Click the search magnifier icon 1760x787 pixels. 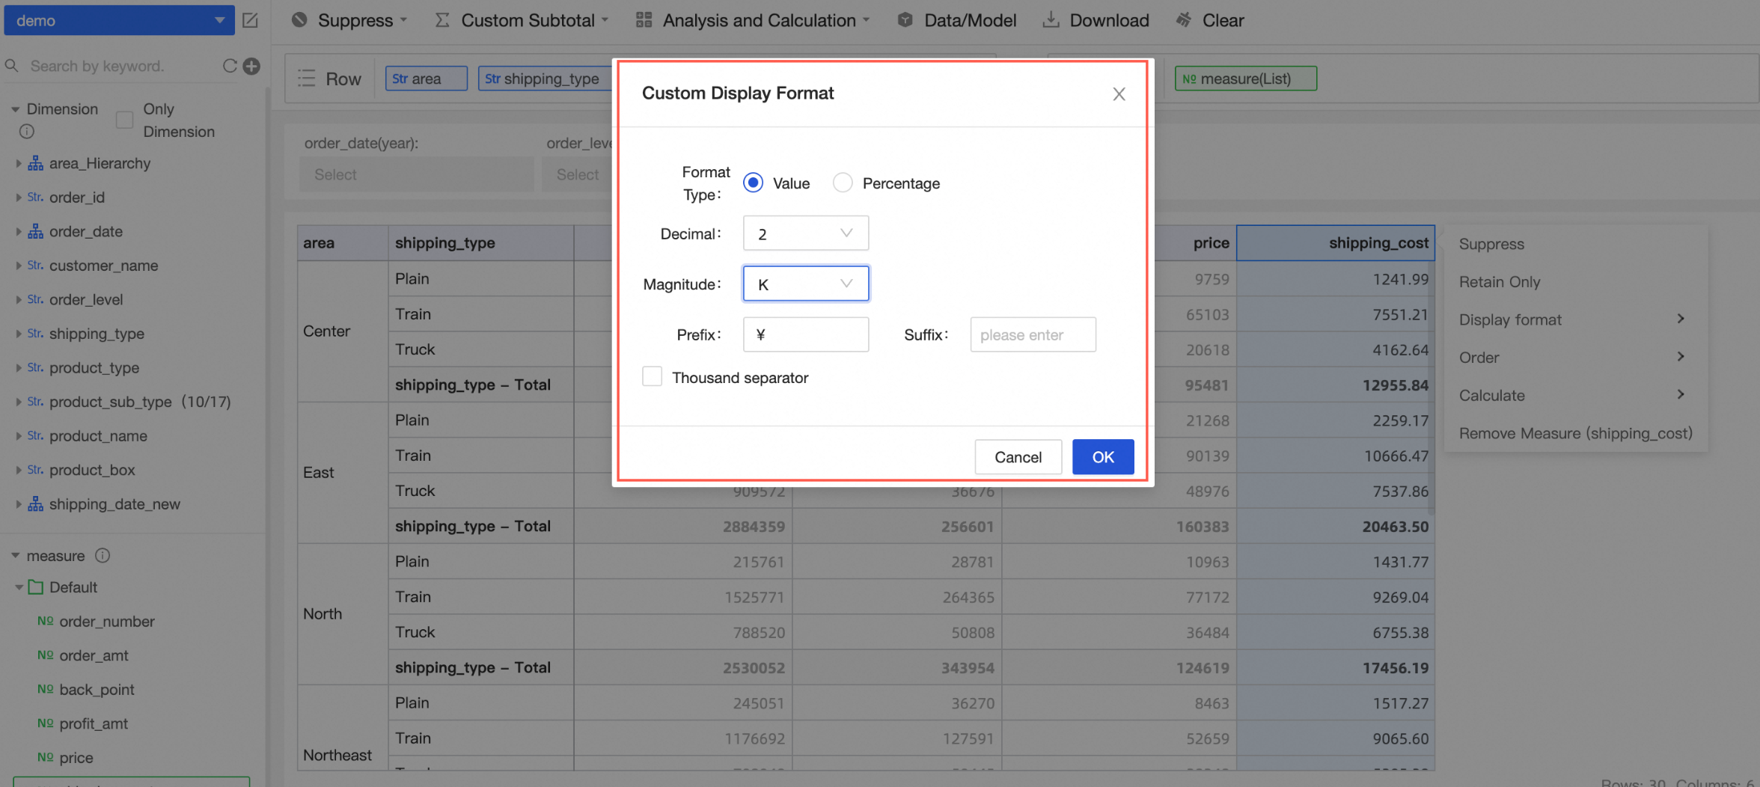[12, 66]
